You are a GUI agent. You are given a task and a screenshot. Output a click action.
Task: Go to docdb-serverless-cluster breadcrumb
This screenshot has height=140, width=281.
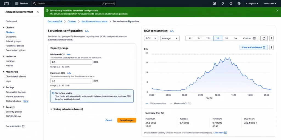coord(95,21)
